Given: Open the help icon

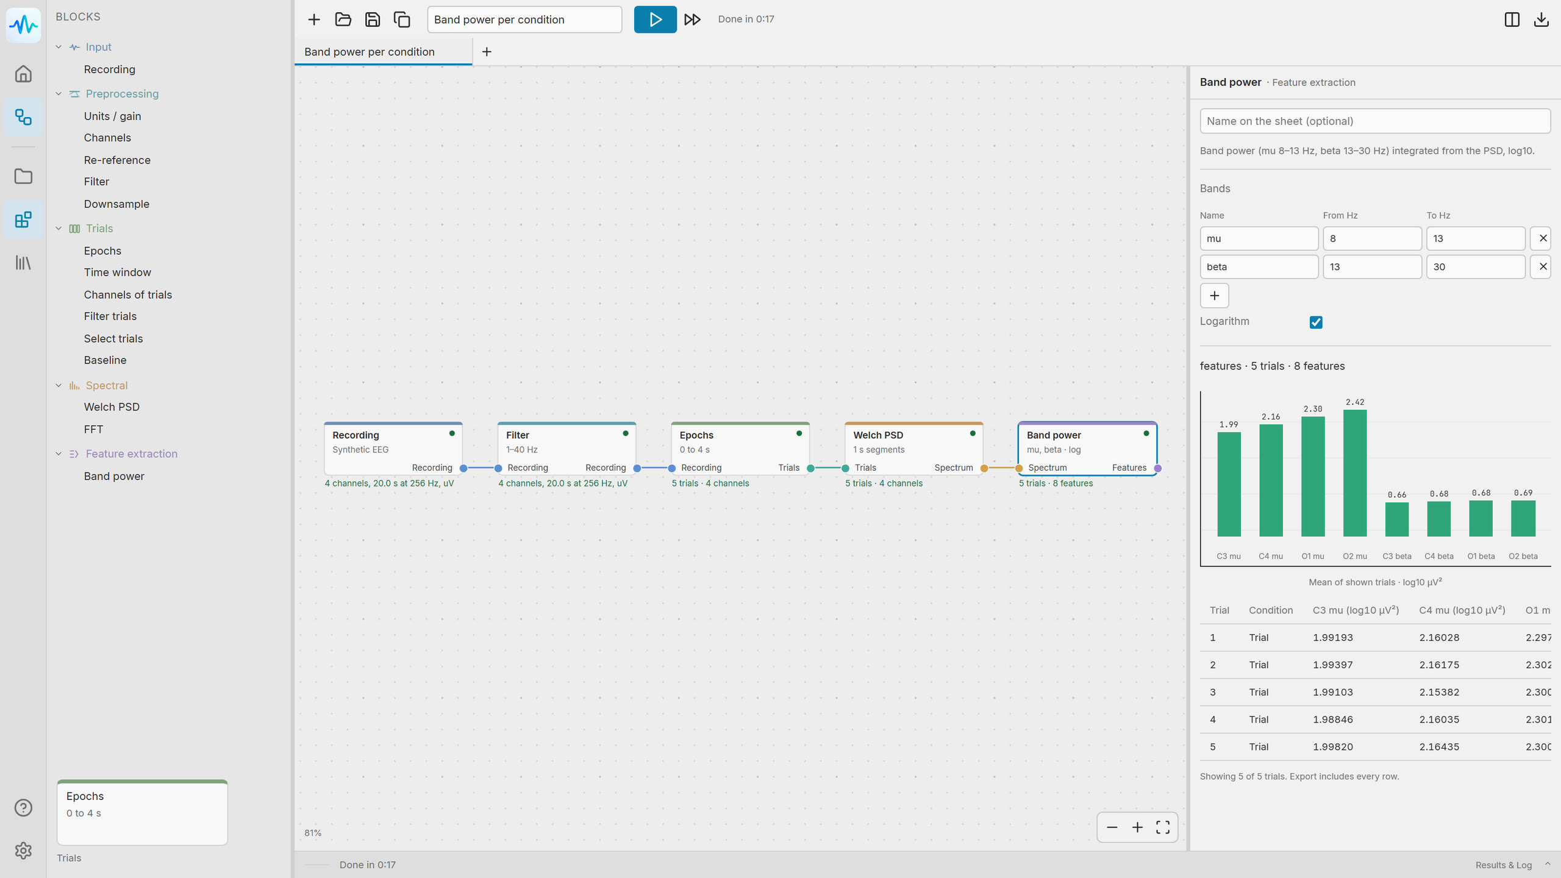Looking at the screenshot, I should [x=23, y=807].
